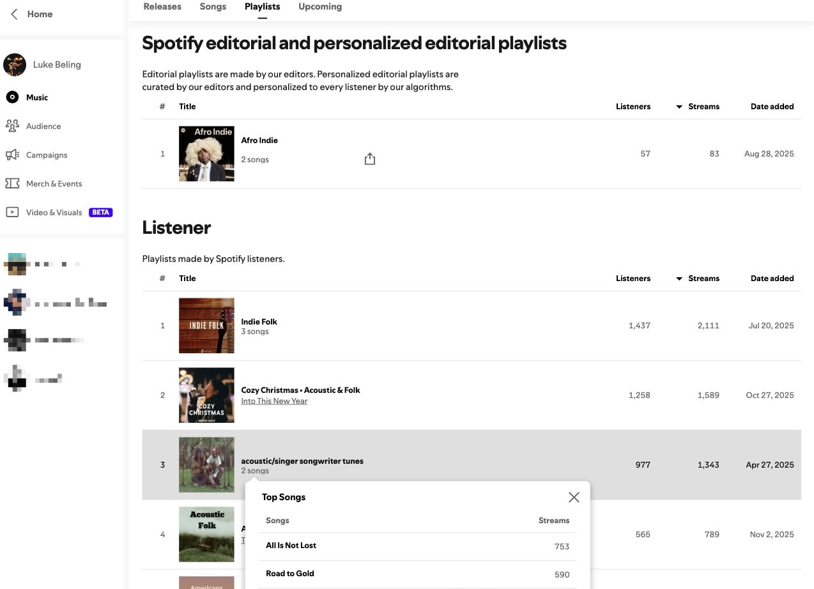Click the back arrow next to Home
The width and height of the screenshot is (814, 589).
tap(15, 14)
